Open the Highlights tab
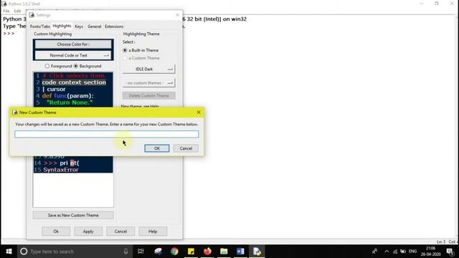Viewport: 459px width, 258px height. pos(62,26)
